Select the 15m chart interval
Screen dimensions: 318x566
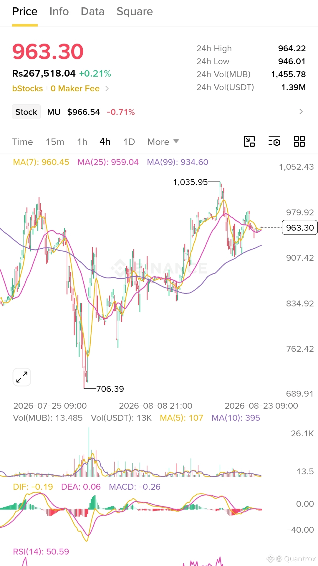click(55, 142)
